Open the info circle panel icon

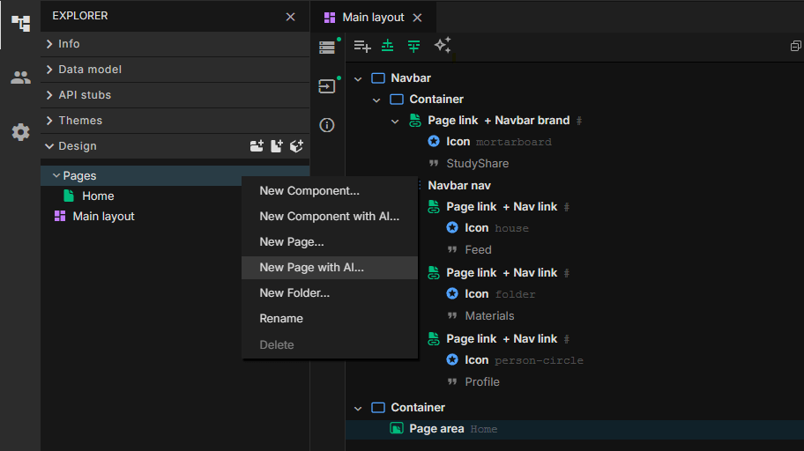tap(327, 125)
